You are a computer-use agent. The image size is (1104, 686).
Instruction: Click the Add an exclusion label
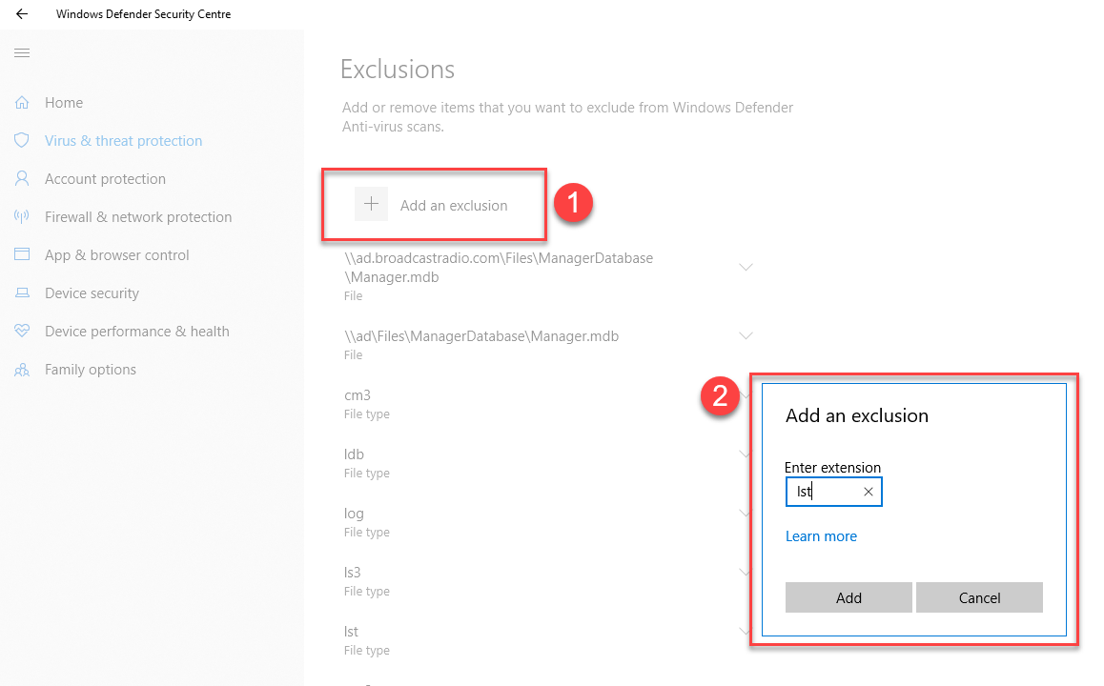pyautogui.click(x=454, y=206)
